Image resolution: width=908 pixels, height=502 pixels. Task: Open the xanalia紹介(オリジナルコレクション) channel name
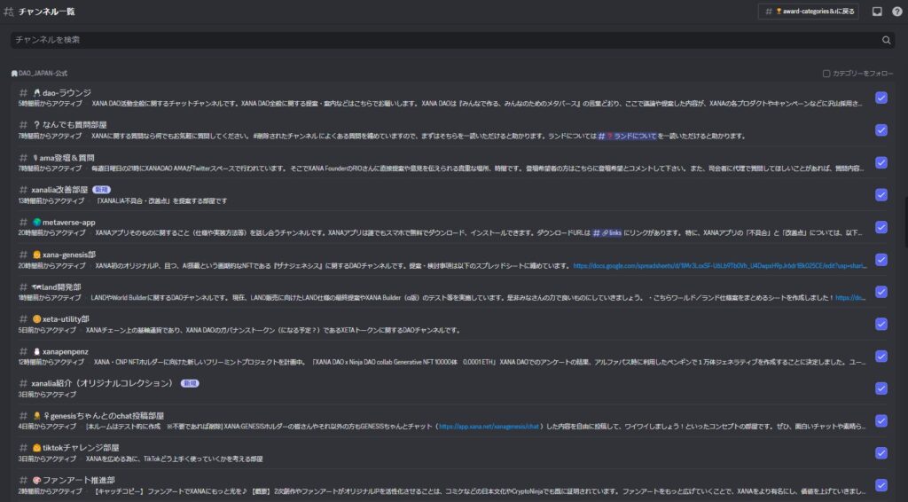point(102,383)
